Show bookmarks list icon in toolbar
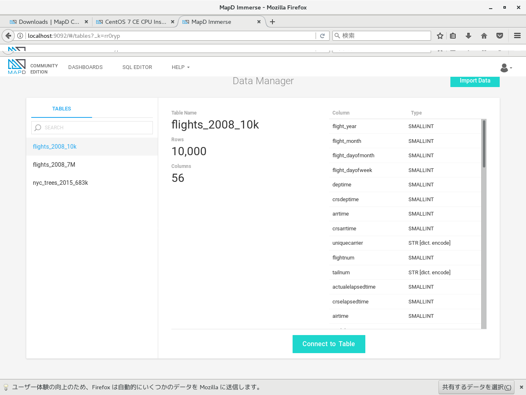 [x=453, y=36]
